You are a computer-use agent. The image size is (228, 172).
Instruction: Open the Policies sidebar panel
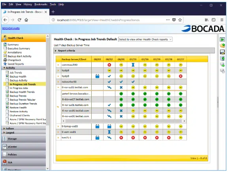[24, 155]
